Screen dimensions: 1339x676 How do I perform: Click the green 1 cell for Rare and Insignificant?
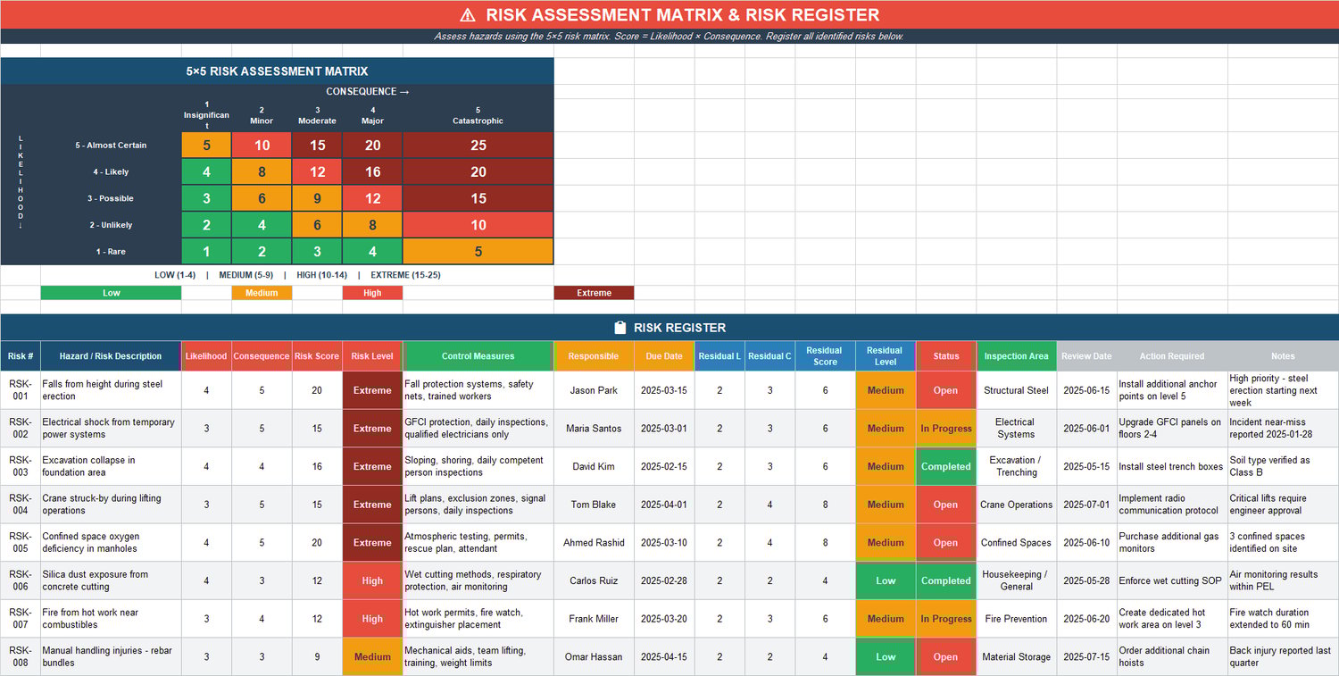tap(206, 251)
